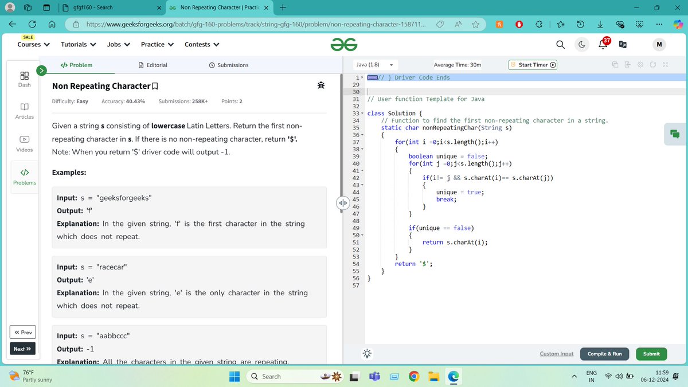Go to the Next problem
The image size is (688, 387).
23,349
